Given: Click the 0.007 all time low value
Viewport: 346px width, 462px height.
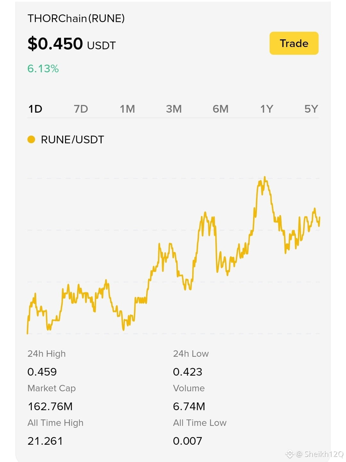Looking at the screenshot, I should (187, 441).
